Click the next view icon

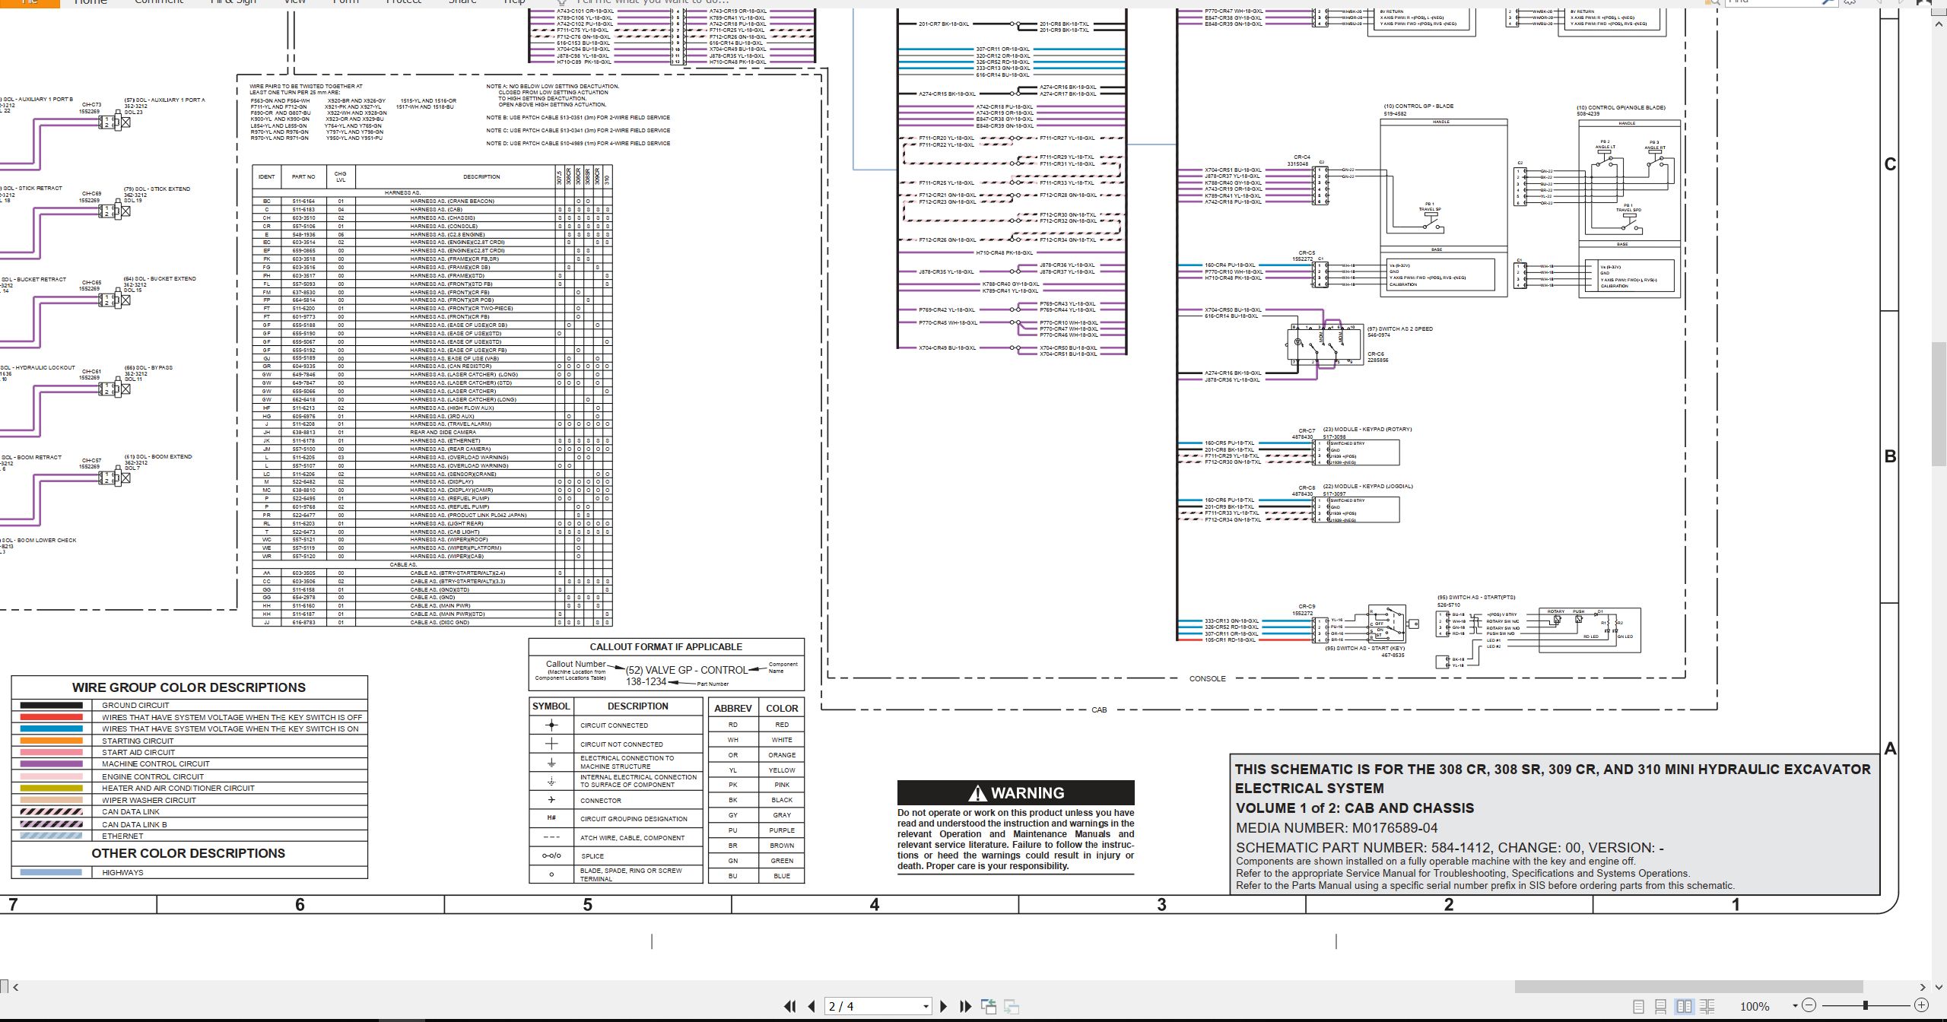pos(1012,1006)
